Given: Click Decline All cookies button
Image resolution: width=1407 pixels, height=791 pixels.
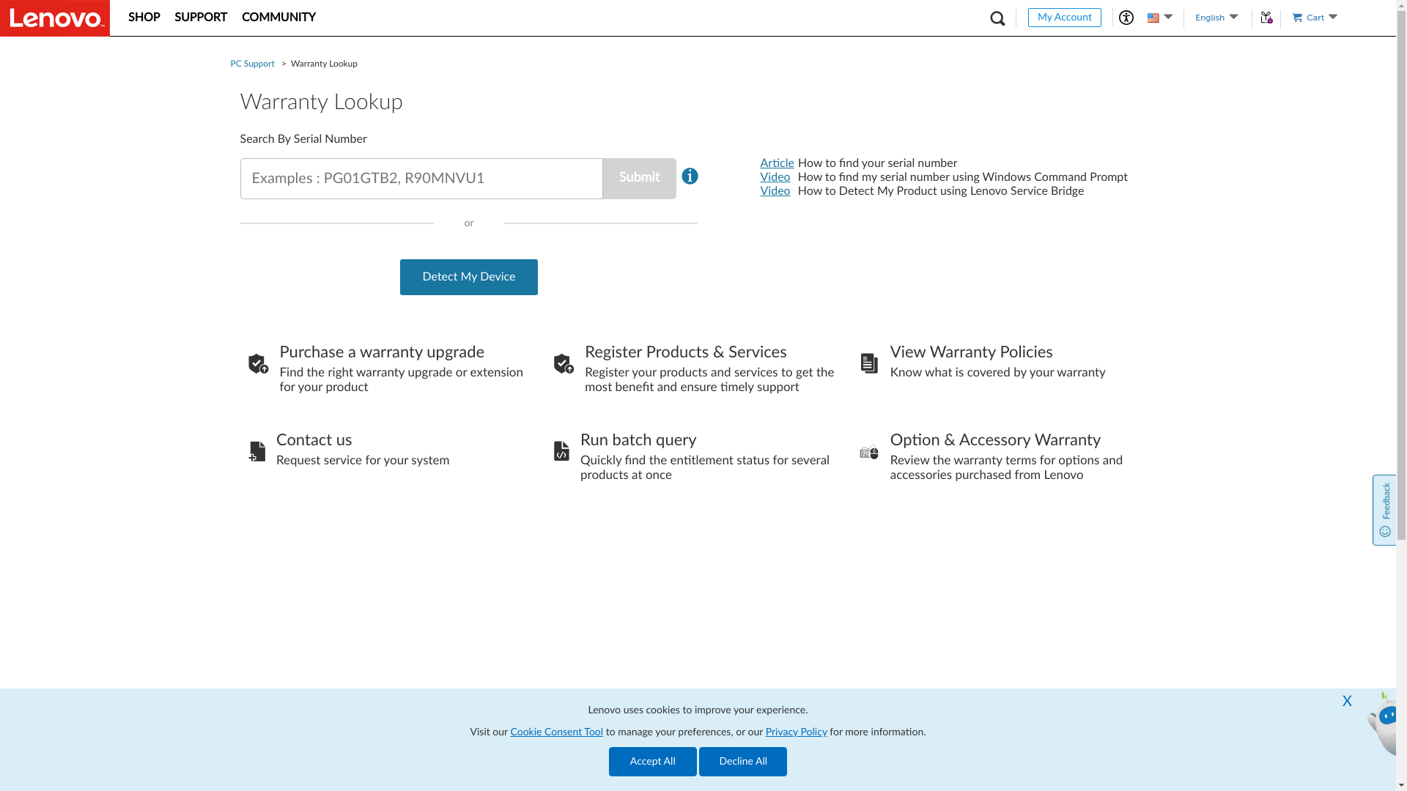Looking at the screenshot, I should (x=743, y=762).
